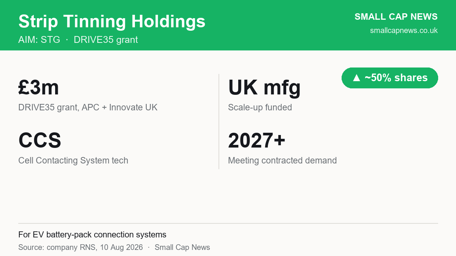The image size is (456, 256).
Task: Click the Source: company RNS date text
Action: [x=81, y=247]
